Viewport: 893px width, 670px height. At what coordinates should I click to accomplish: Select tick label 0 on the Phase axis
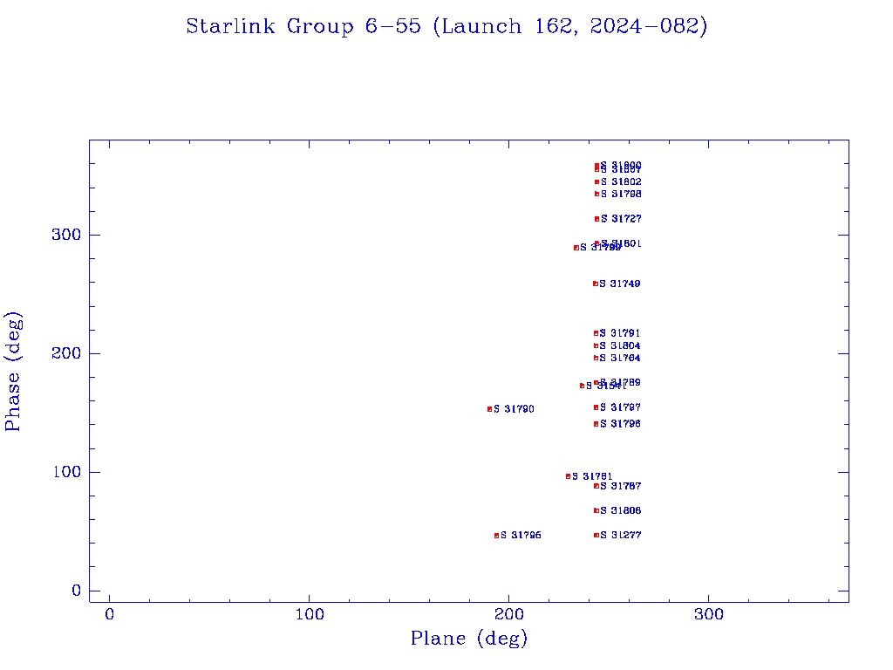pos(77,591)
